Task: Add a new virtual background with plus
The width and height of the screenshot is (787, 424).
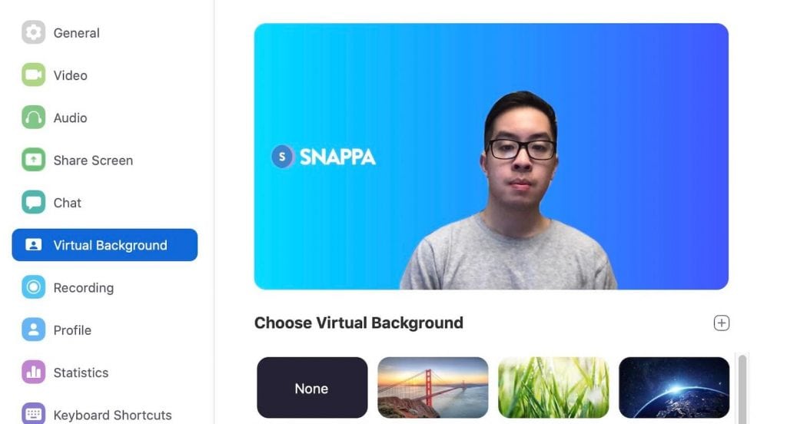Action: [721, 323]
